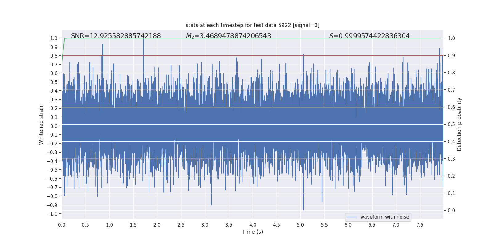
Task: Click the "waveform with noise" legend text
Action: click(385, 217)
